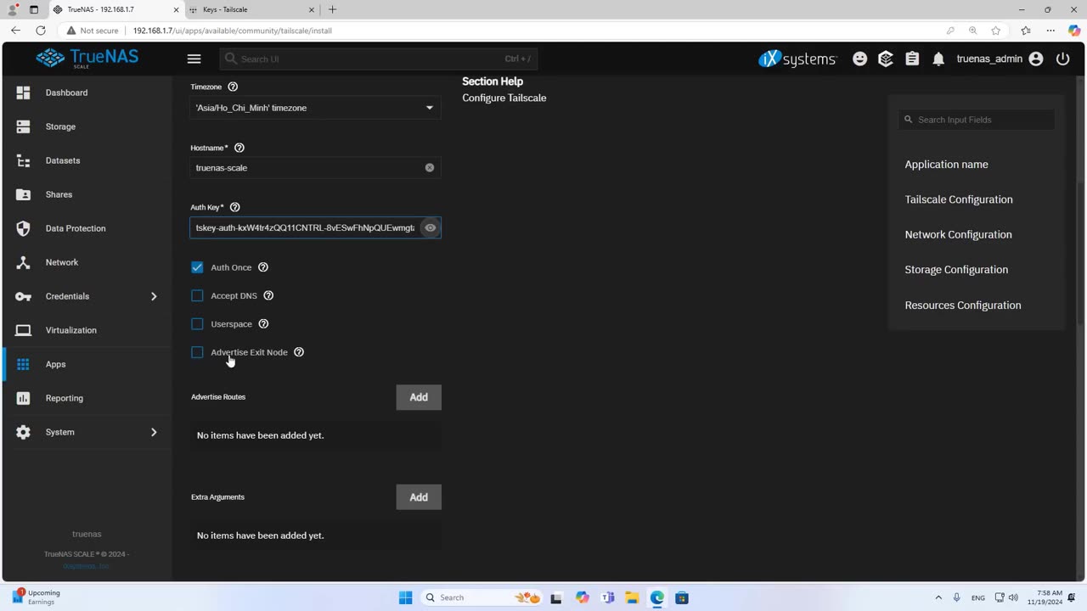Close the Keys - Tailscale browser tab
The width and height of the screenshot is (1087, 611).
coord(312,9)
